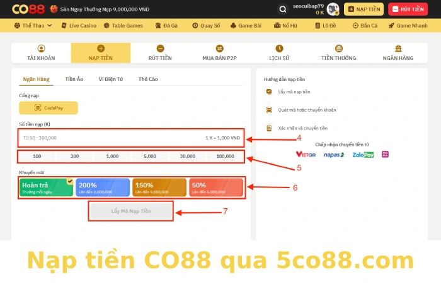Switch to the Ví Điện Tử sub-tab
Screen dimensions: 441x284
coord(111,79)
